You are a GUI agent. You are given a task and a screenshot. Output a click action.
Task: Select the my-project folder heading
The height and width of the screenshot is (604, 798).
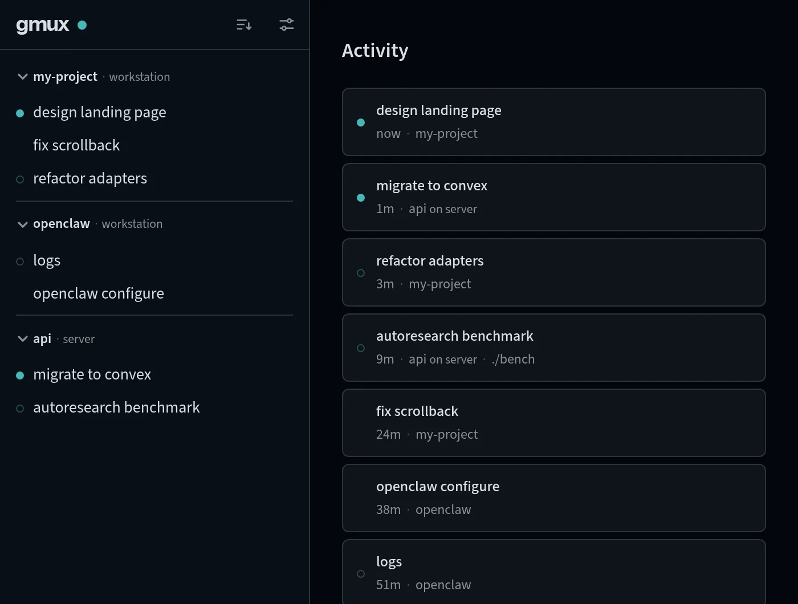pyautogui.click(x=65, y=76)
